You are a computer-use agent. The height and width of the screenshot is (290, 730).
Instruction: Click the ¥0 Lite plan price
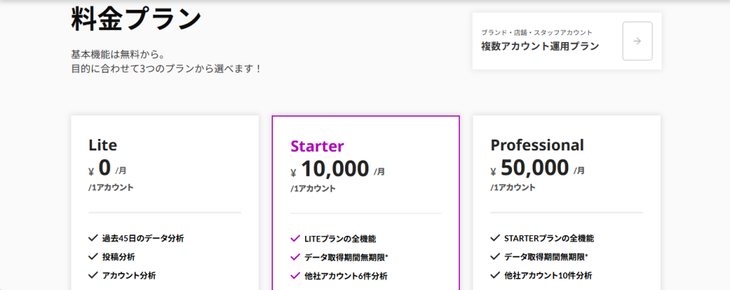(104, 168)
